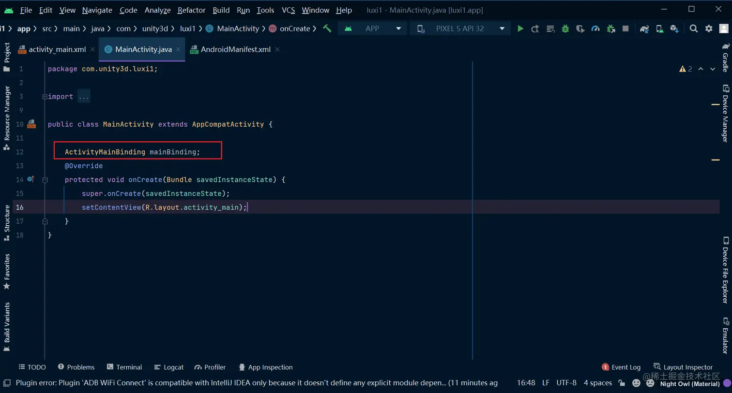The image size is (732, 393).
Task: Click related XML file gutter icon on line 10
Action: coord(31,124)
